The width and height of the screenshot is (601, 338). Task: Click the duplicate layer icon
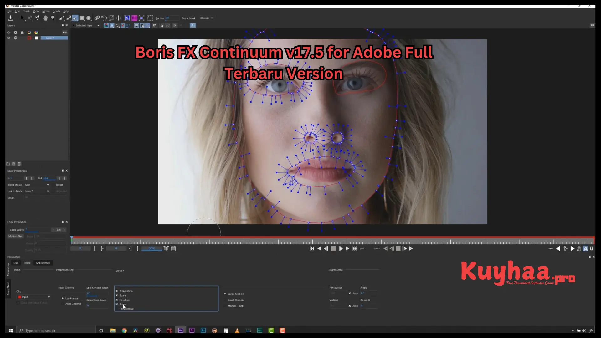(13, 164)
